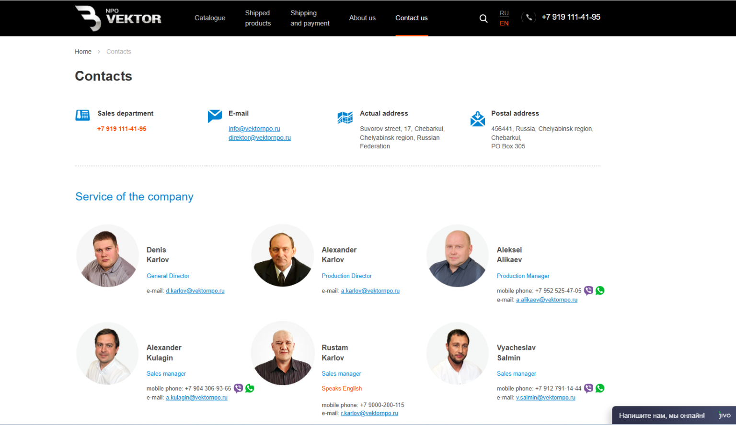Switch site language to EN
The height and width of the screenshot is (425, 736).
504,23
